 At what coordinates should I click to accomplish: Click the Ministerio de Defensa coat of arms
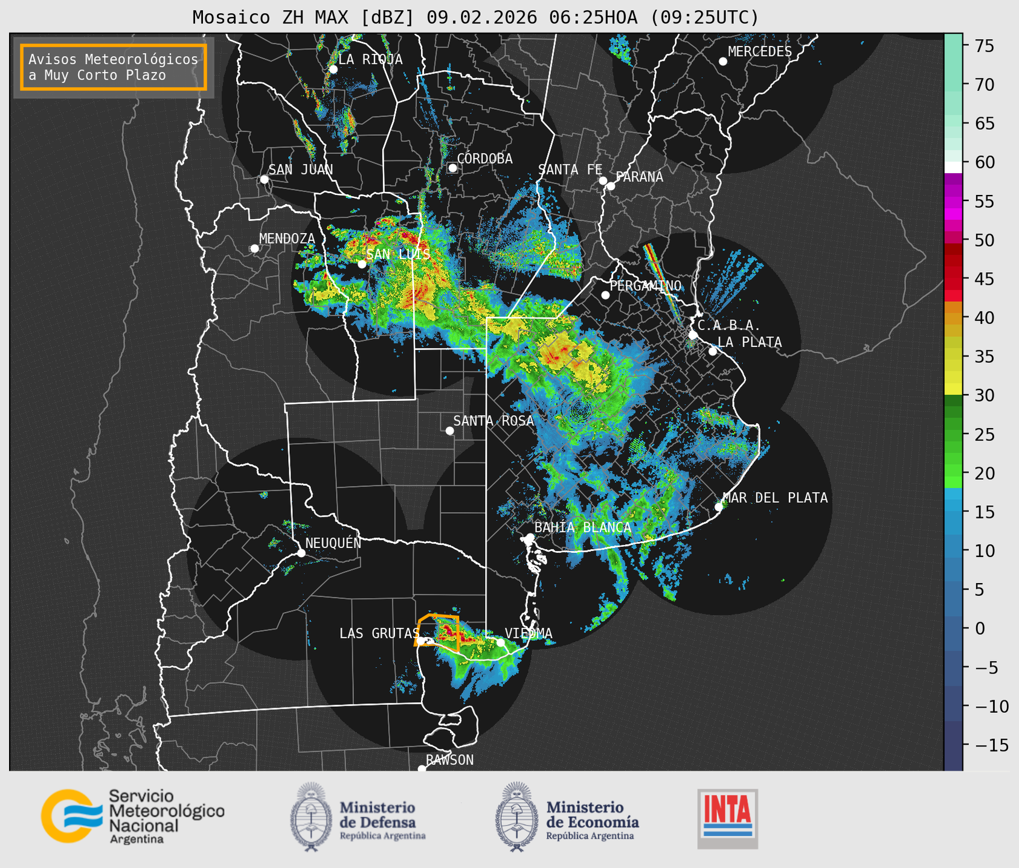(x=312, y=817)
